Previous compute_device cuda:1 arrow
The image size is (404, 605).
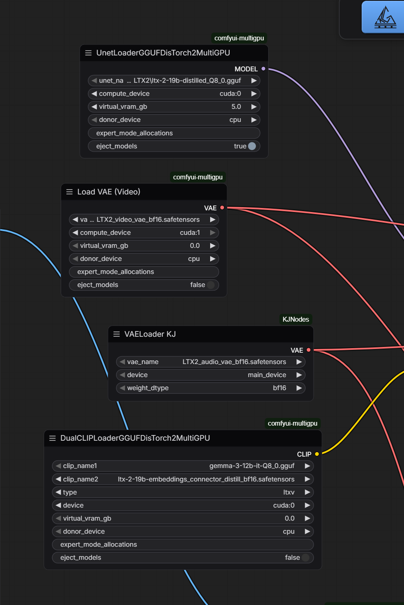(75, 233)
